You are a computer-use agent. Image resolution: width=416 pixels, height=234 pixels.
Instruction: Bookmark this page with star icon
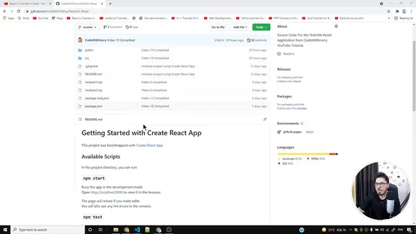pos(389,12)
